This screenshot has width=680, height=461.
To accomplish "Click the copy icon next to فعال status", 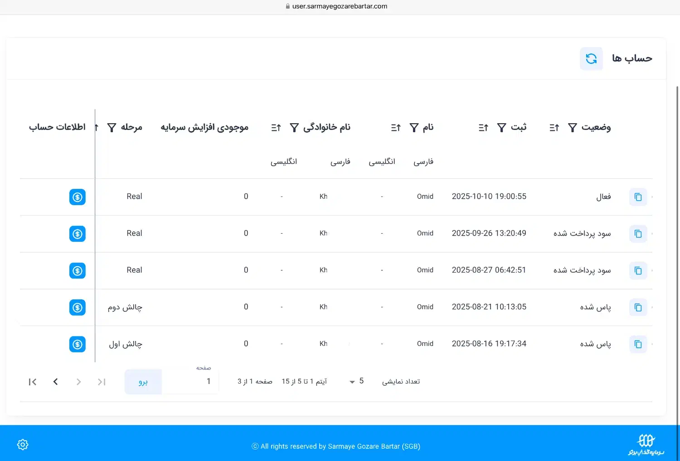I will 638,197.
